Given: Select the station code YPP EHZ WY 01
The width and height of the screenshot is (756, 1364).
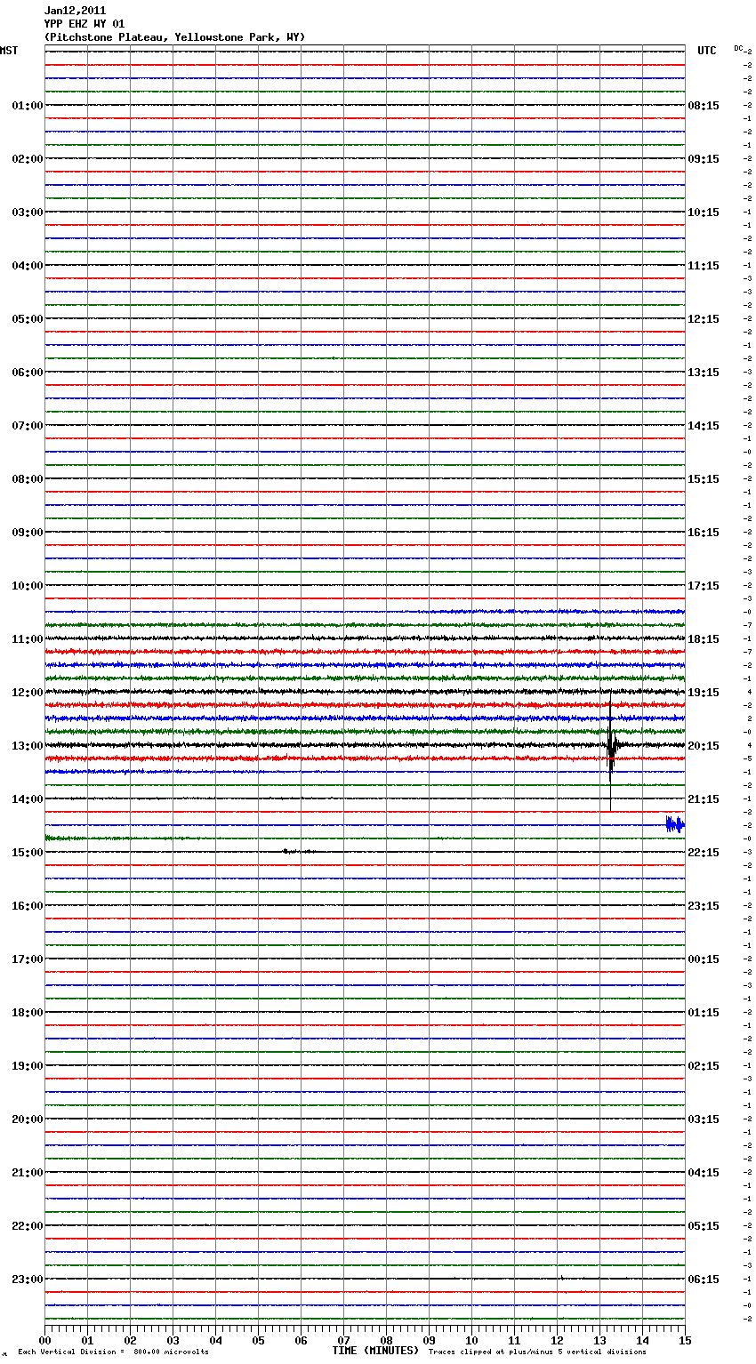Looking at the screenshot, I should coord(84,24).
